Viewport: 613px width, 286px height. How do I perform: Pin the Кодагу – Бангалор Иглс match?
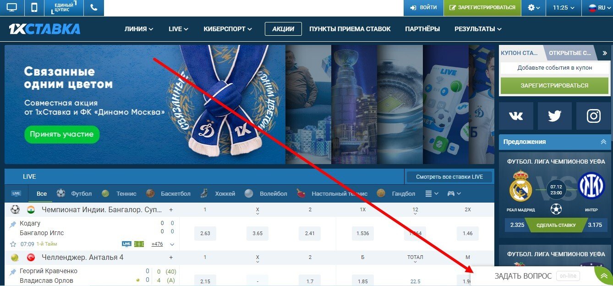coord(13,224)
